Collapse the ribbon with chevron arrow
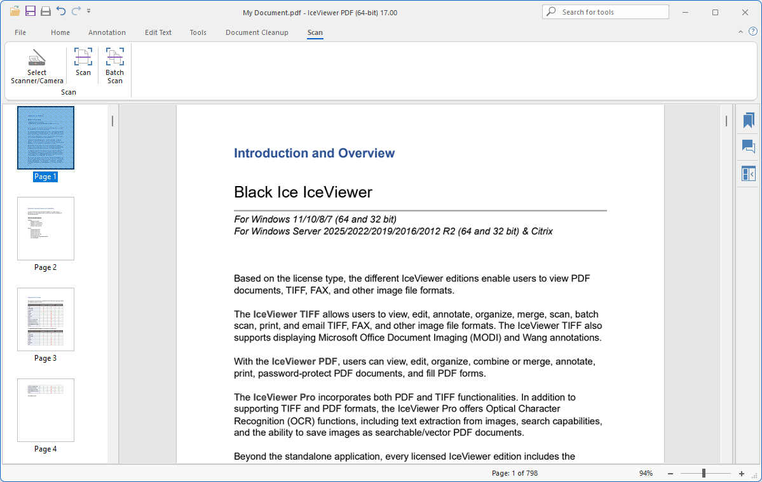762x482 pixels. point(740,32)
